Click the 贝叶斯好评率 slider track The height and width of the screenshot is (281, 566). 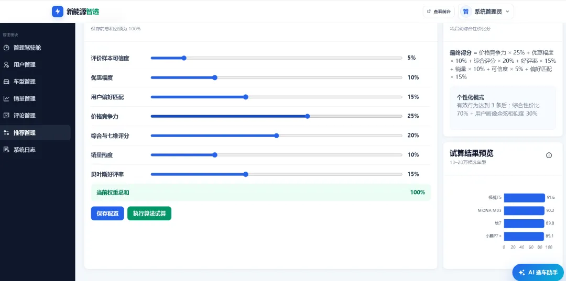[277, 174]
